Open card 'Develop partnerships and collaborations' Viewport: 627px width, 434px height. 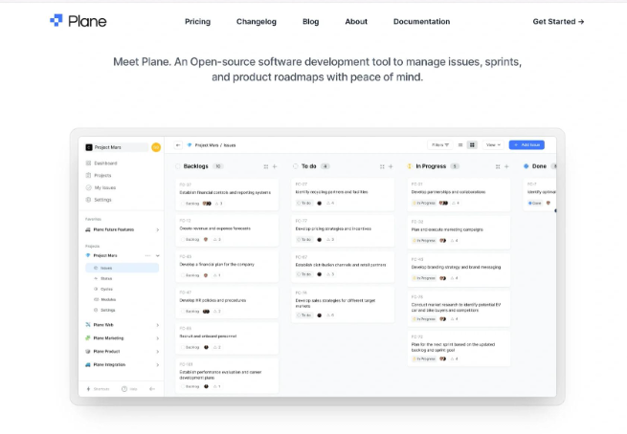click(x=459, y=194)
